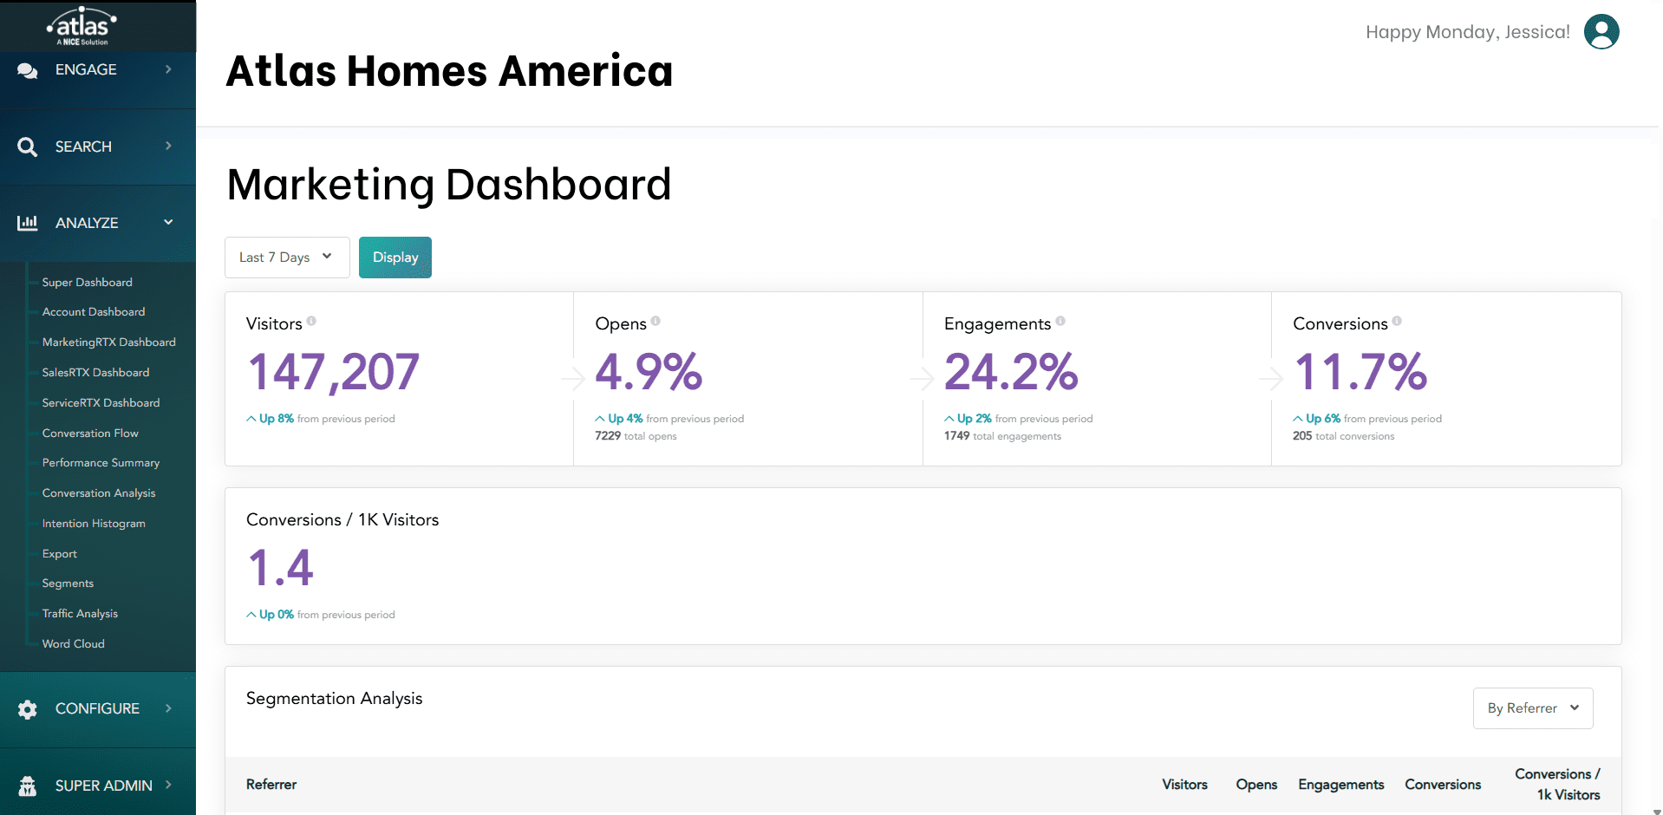Open the By Referrer dropdown

point(1533,708)
